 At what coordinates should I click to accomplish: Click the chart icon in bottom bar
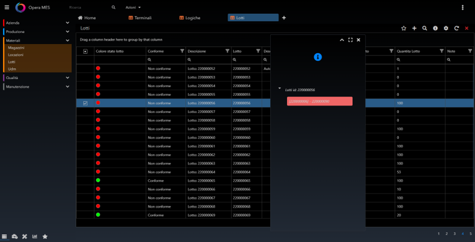point(34,237)
